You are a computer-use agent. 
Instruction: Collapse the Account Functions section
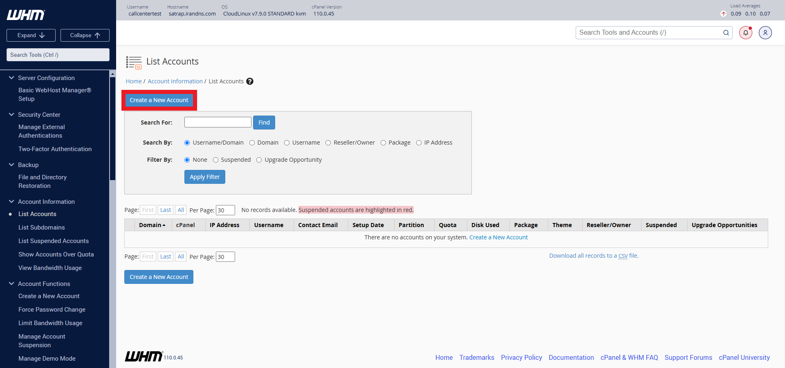tap(11, 283)
